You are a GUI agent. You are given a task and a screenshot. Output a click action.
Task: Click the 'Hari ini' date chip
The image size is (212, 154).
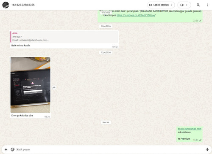pyautogui.click(x=106, y=122)
